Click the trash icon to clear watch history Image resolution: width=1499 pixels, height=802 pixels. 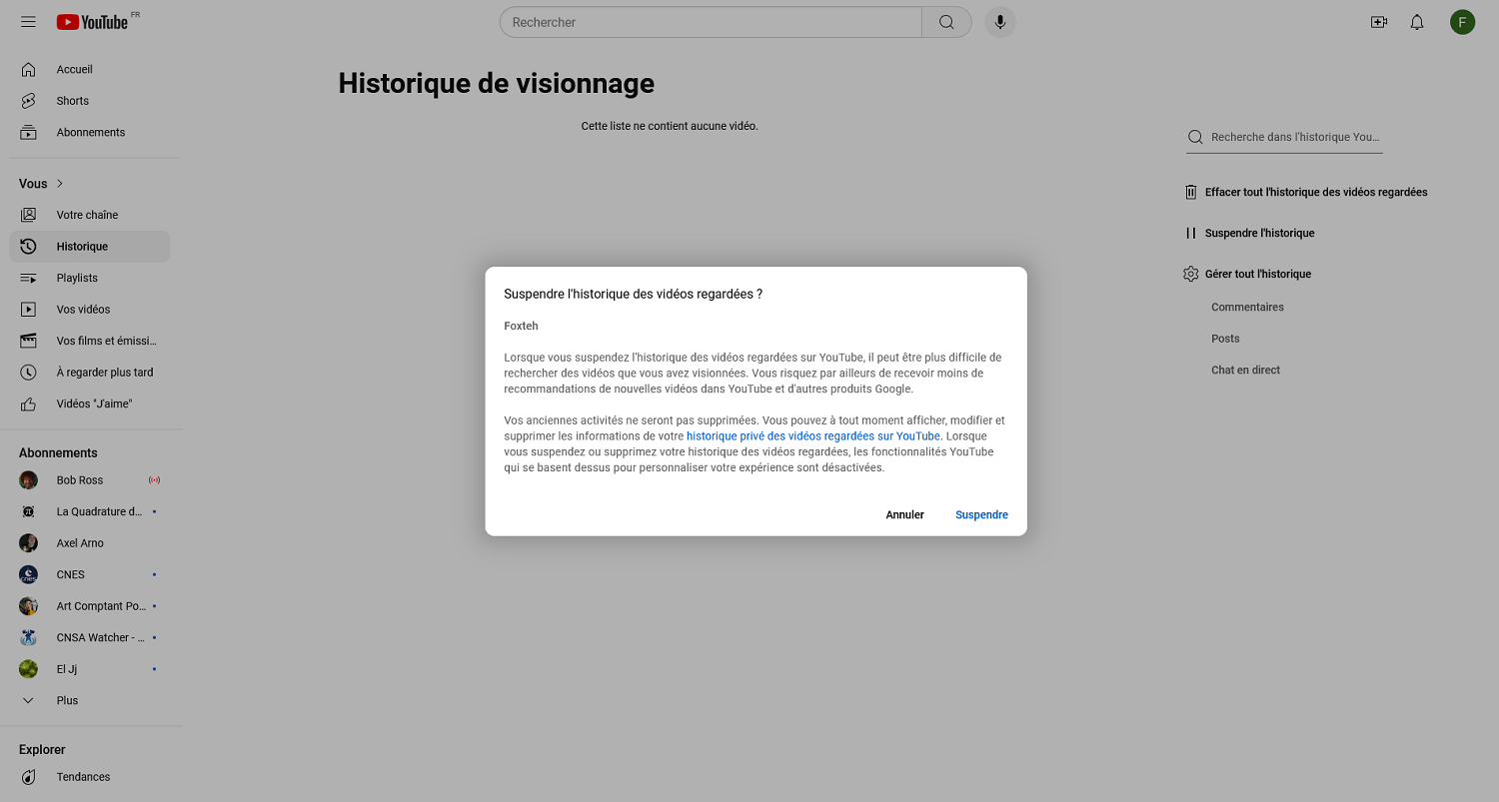(x=1190, y=192)
